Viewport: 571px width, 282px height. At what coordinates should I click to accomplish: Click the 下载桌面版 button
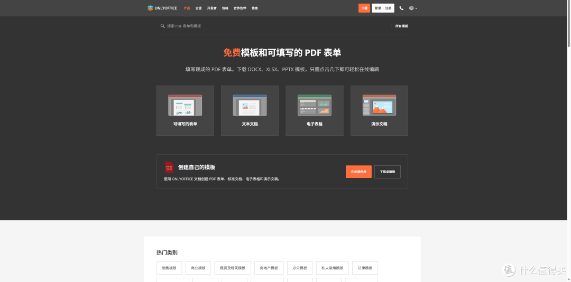388,172
